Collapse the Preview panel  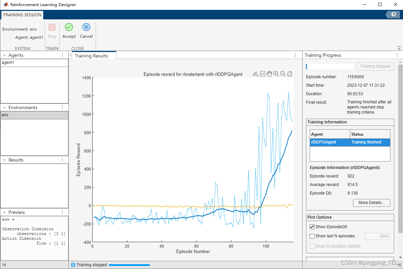[x=4, y=212]
